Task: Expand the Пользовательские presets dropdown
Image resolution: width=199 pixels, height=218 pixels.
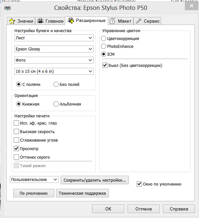Action: 34,180
